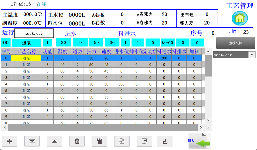Open the test.csv file dropdown
Screen dimensions: 257x150
[x=252, y=55]
